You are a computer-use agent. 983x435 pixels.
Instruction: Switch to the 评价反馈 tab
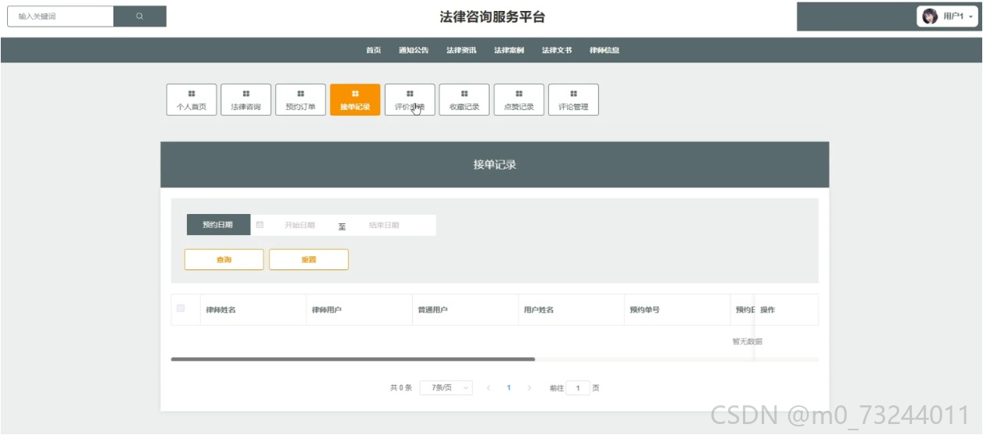pos(410,100)
